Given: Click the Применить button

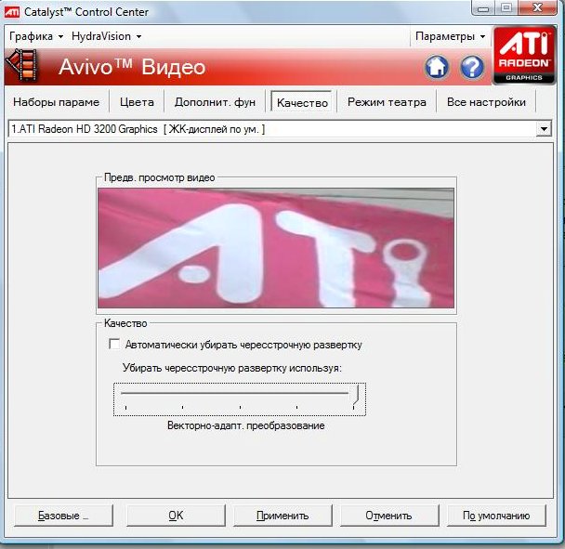Looking at the screenshot, I should [x=282, y=516].
